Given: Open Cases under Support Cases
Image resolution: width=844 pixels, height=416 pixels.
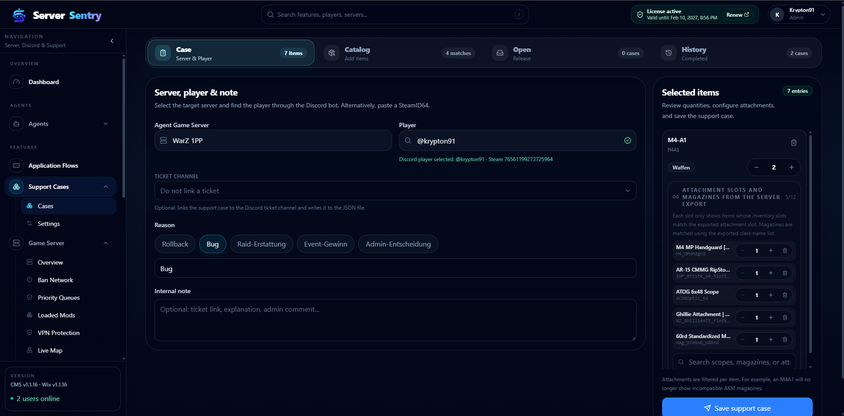Looking at the screenshot, I should (68, 206).
